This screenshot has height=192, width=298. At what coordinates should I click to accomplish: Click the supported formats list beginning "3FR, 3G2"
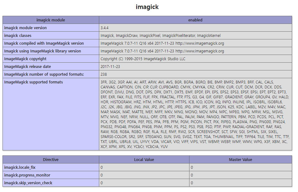coord(195,114)
